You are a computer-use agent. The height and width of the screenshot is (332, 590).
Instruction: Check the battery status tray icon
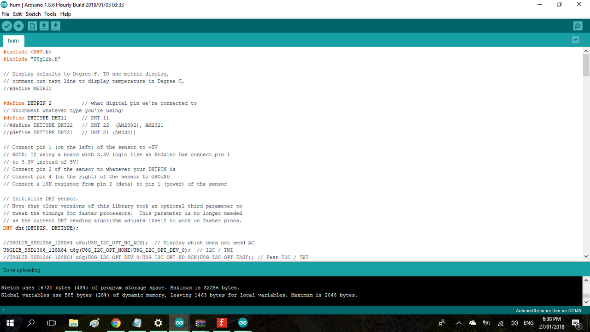486,323
